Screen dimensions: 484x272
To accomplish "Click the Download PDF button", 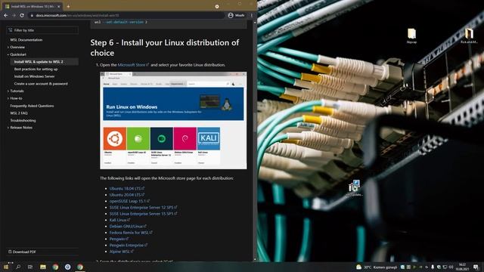I will tap(22, 252).
